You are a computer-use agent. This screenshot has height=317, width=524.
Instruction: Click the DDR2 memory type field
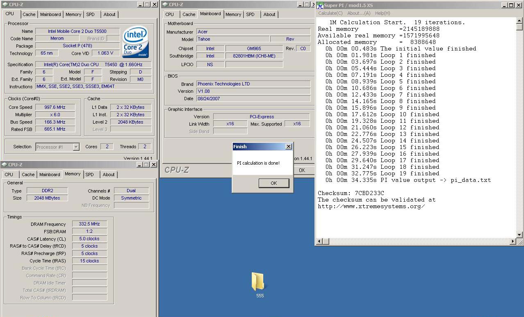tap(47, 191)
